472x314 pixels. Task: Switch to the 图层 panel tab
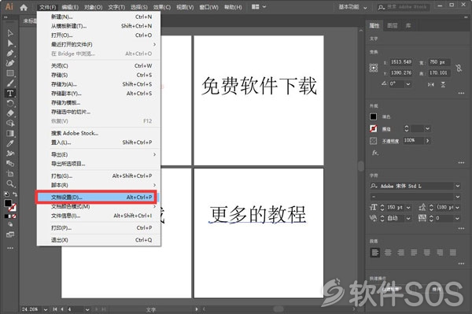(x=392, y=26)
